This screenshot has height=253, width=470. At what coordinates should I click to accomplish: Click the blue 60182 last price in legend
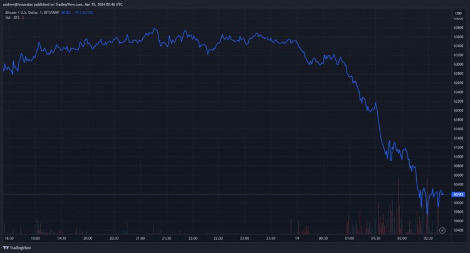[x=66, y=13]
